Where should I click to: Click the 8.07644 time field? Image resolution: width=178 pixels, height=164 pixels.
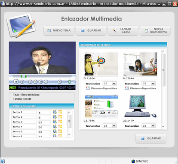(140, 78)
